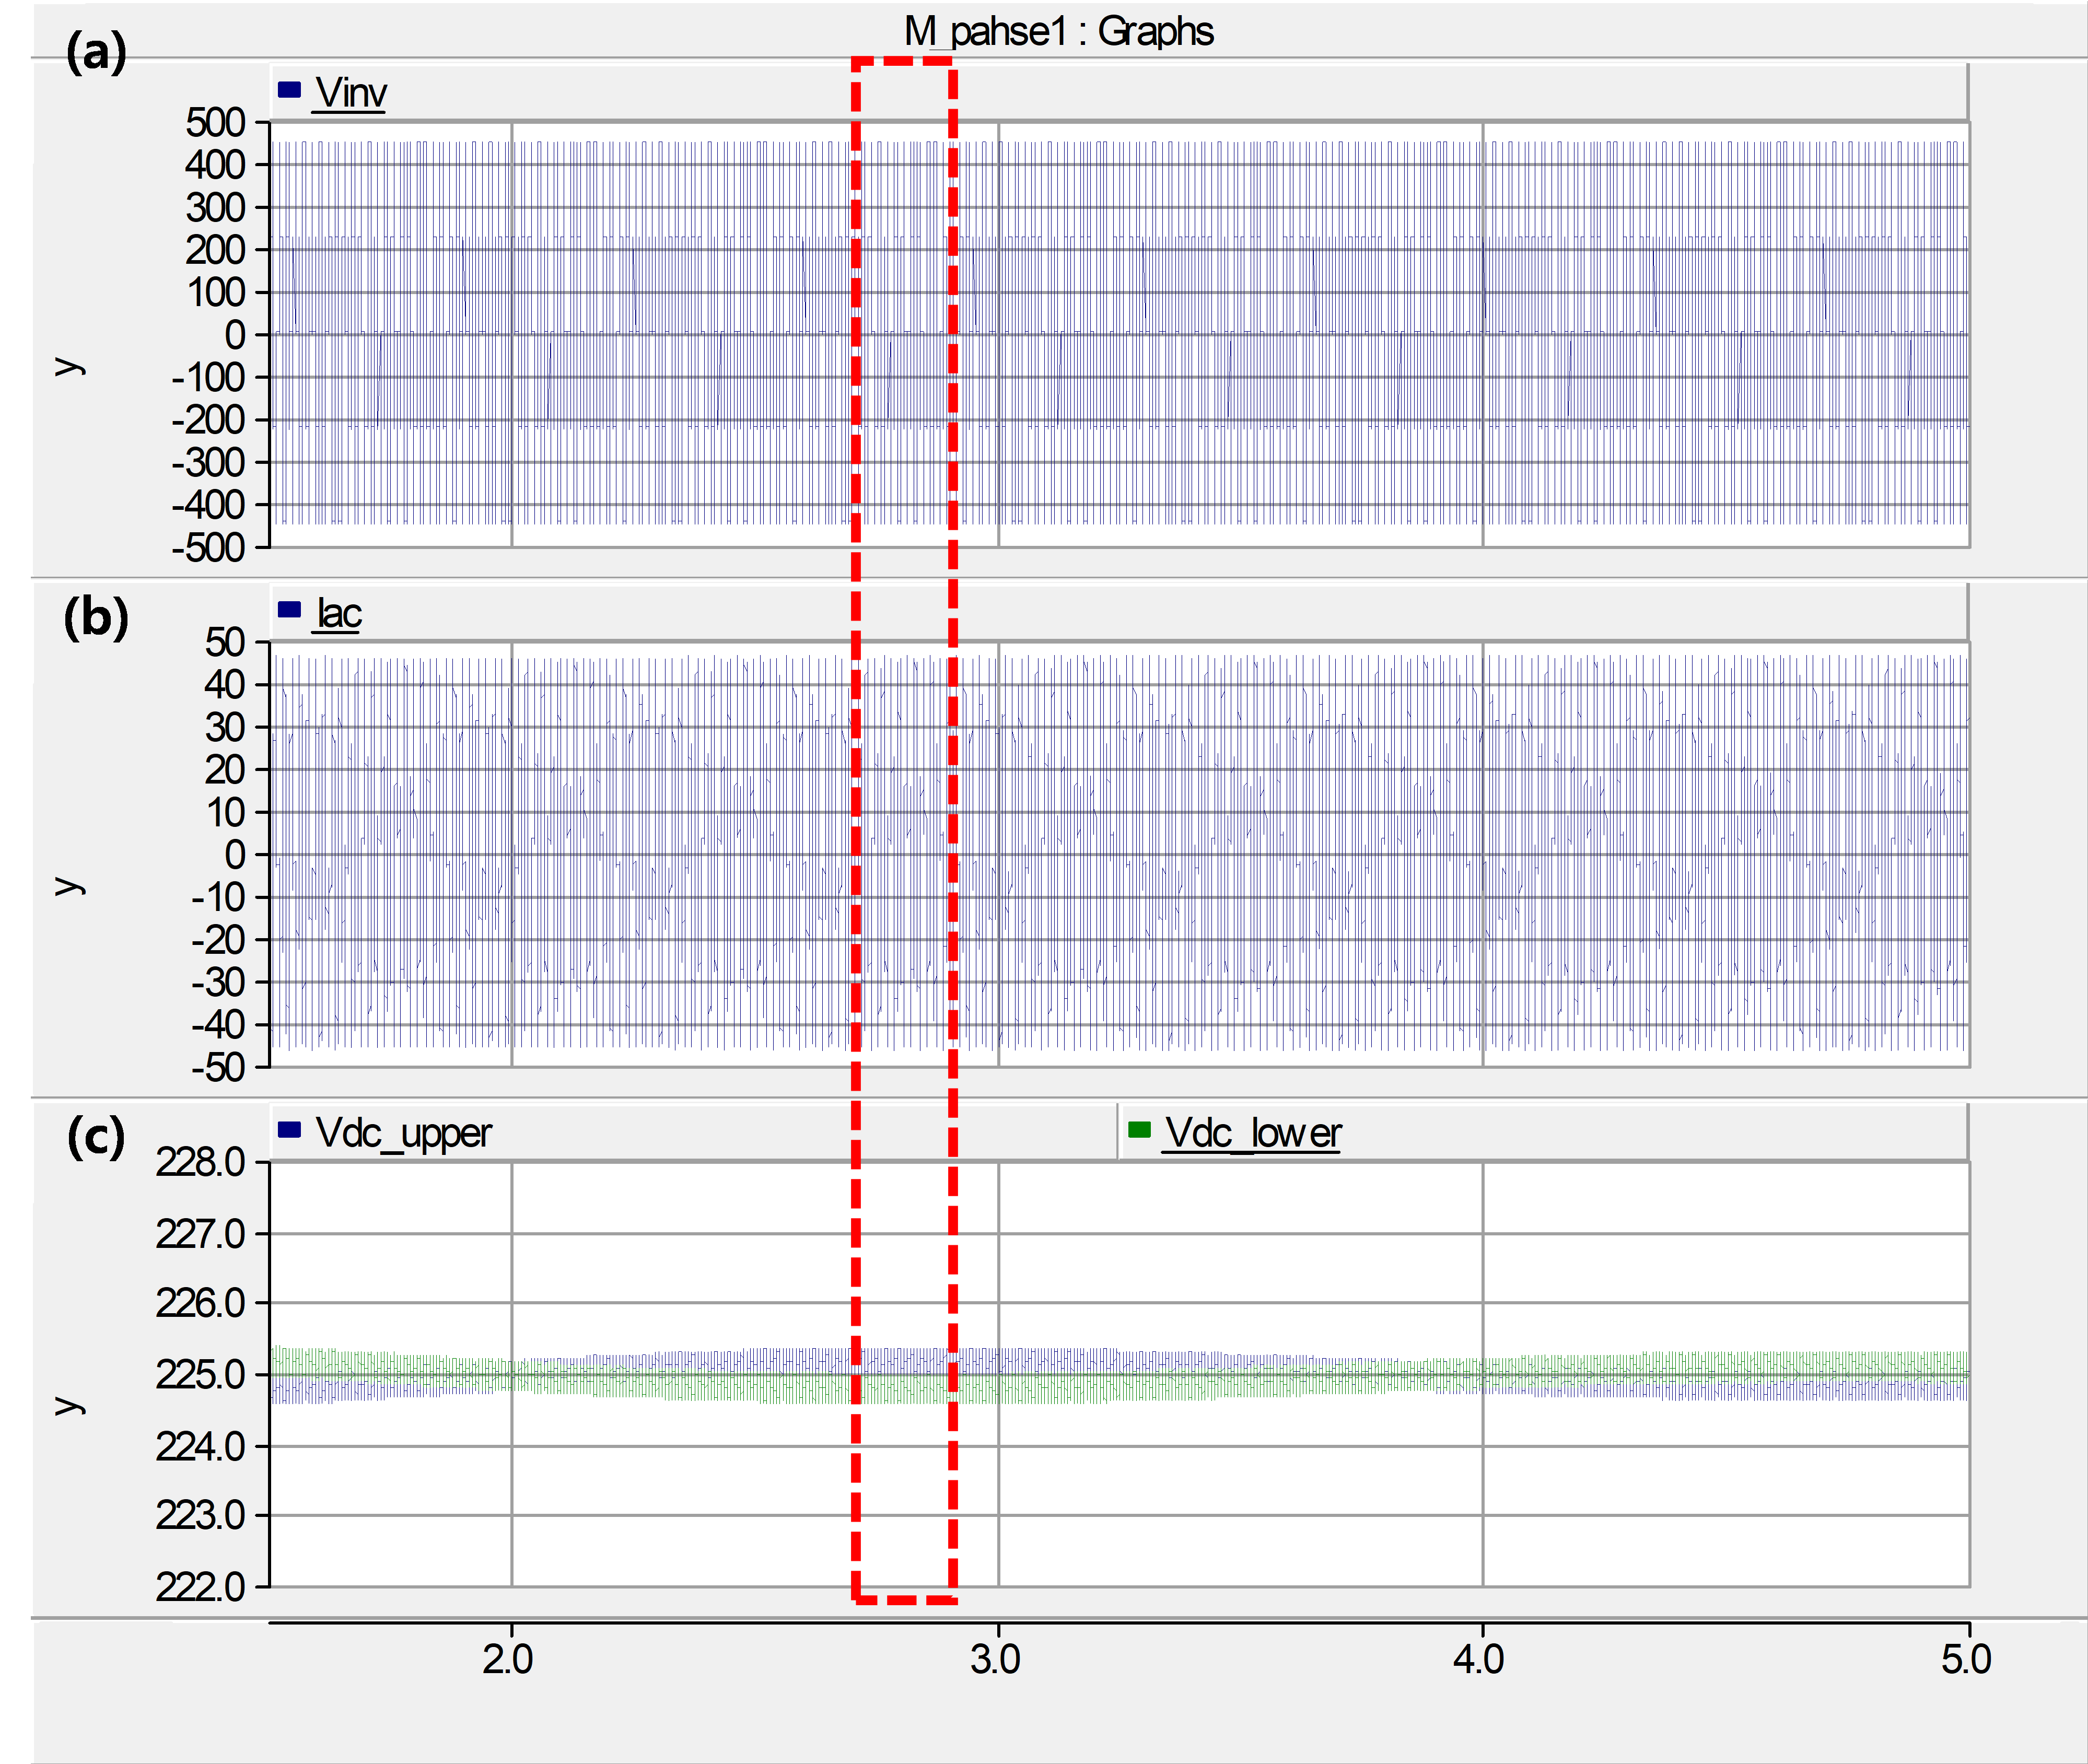Screen dimensions: 2088x1764
Task: Click the 2.0 time axis label
Action: pyautogui.click(x=508, y=1659)
